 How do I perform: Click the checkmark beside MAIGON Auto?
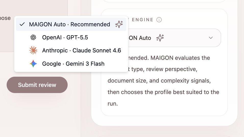coord(22,24)
